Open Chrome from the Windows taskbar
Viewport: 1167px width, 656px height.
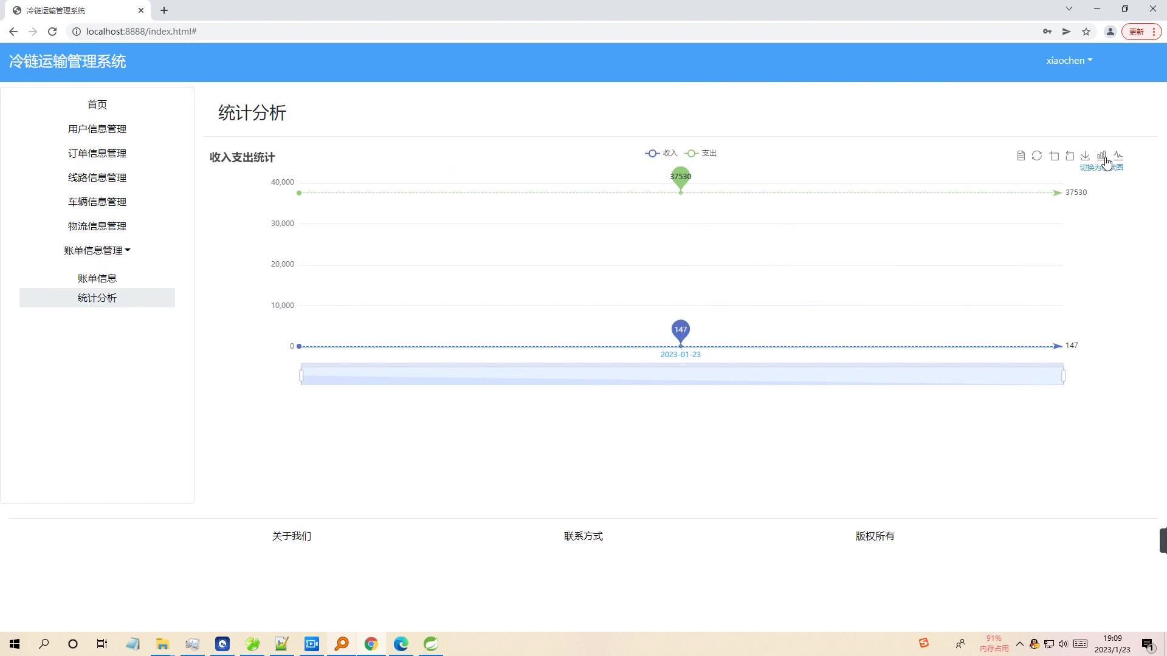pos(371,644)
